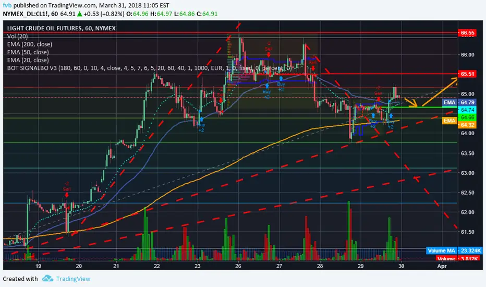The width and height of the screenshot is (486, 287).
Task: Click the +0.53 (+0.82%) change value
Action: 104,14
